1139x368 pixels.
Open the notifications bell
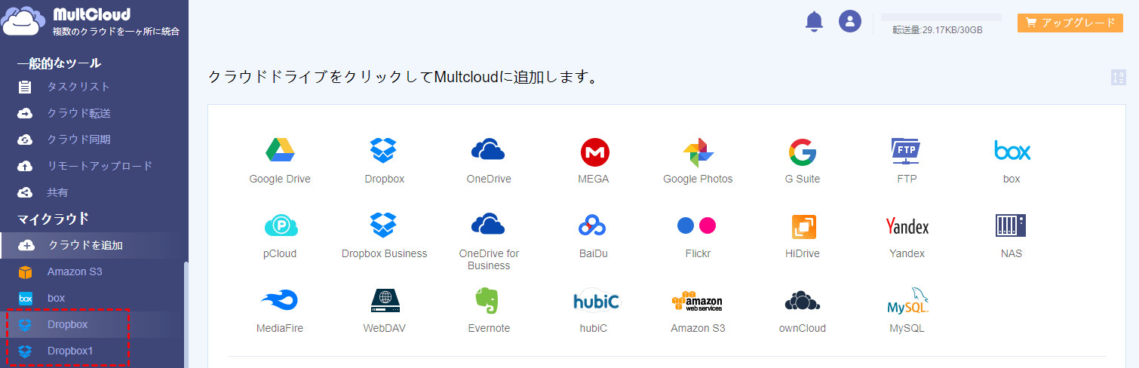coord(814,21)
